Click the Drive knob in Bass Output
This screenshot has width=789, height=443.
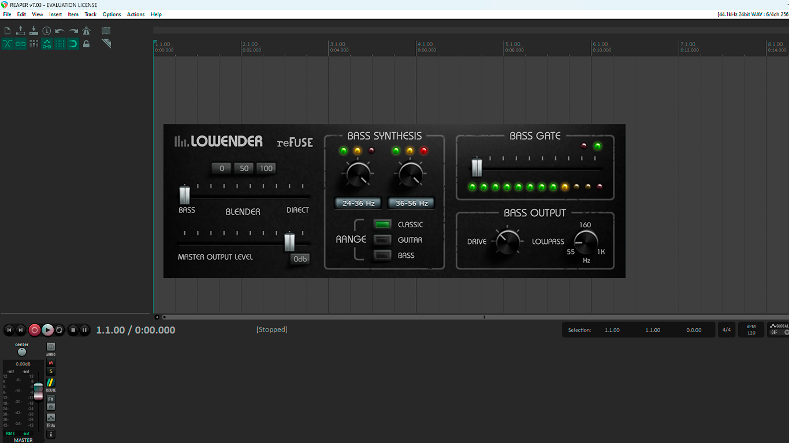coord(508,241)
